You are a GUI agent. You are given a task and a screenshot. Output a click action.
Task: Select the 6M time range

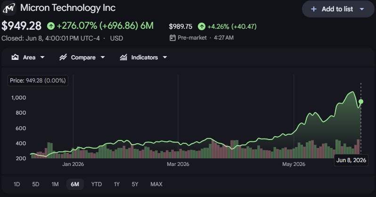coord(75,184)
